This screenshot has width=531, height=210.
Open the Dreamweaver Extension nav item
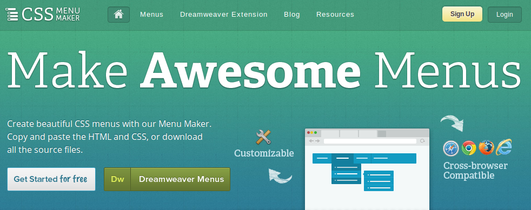(223, 15)
